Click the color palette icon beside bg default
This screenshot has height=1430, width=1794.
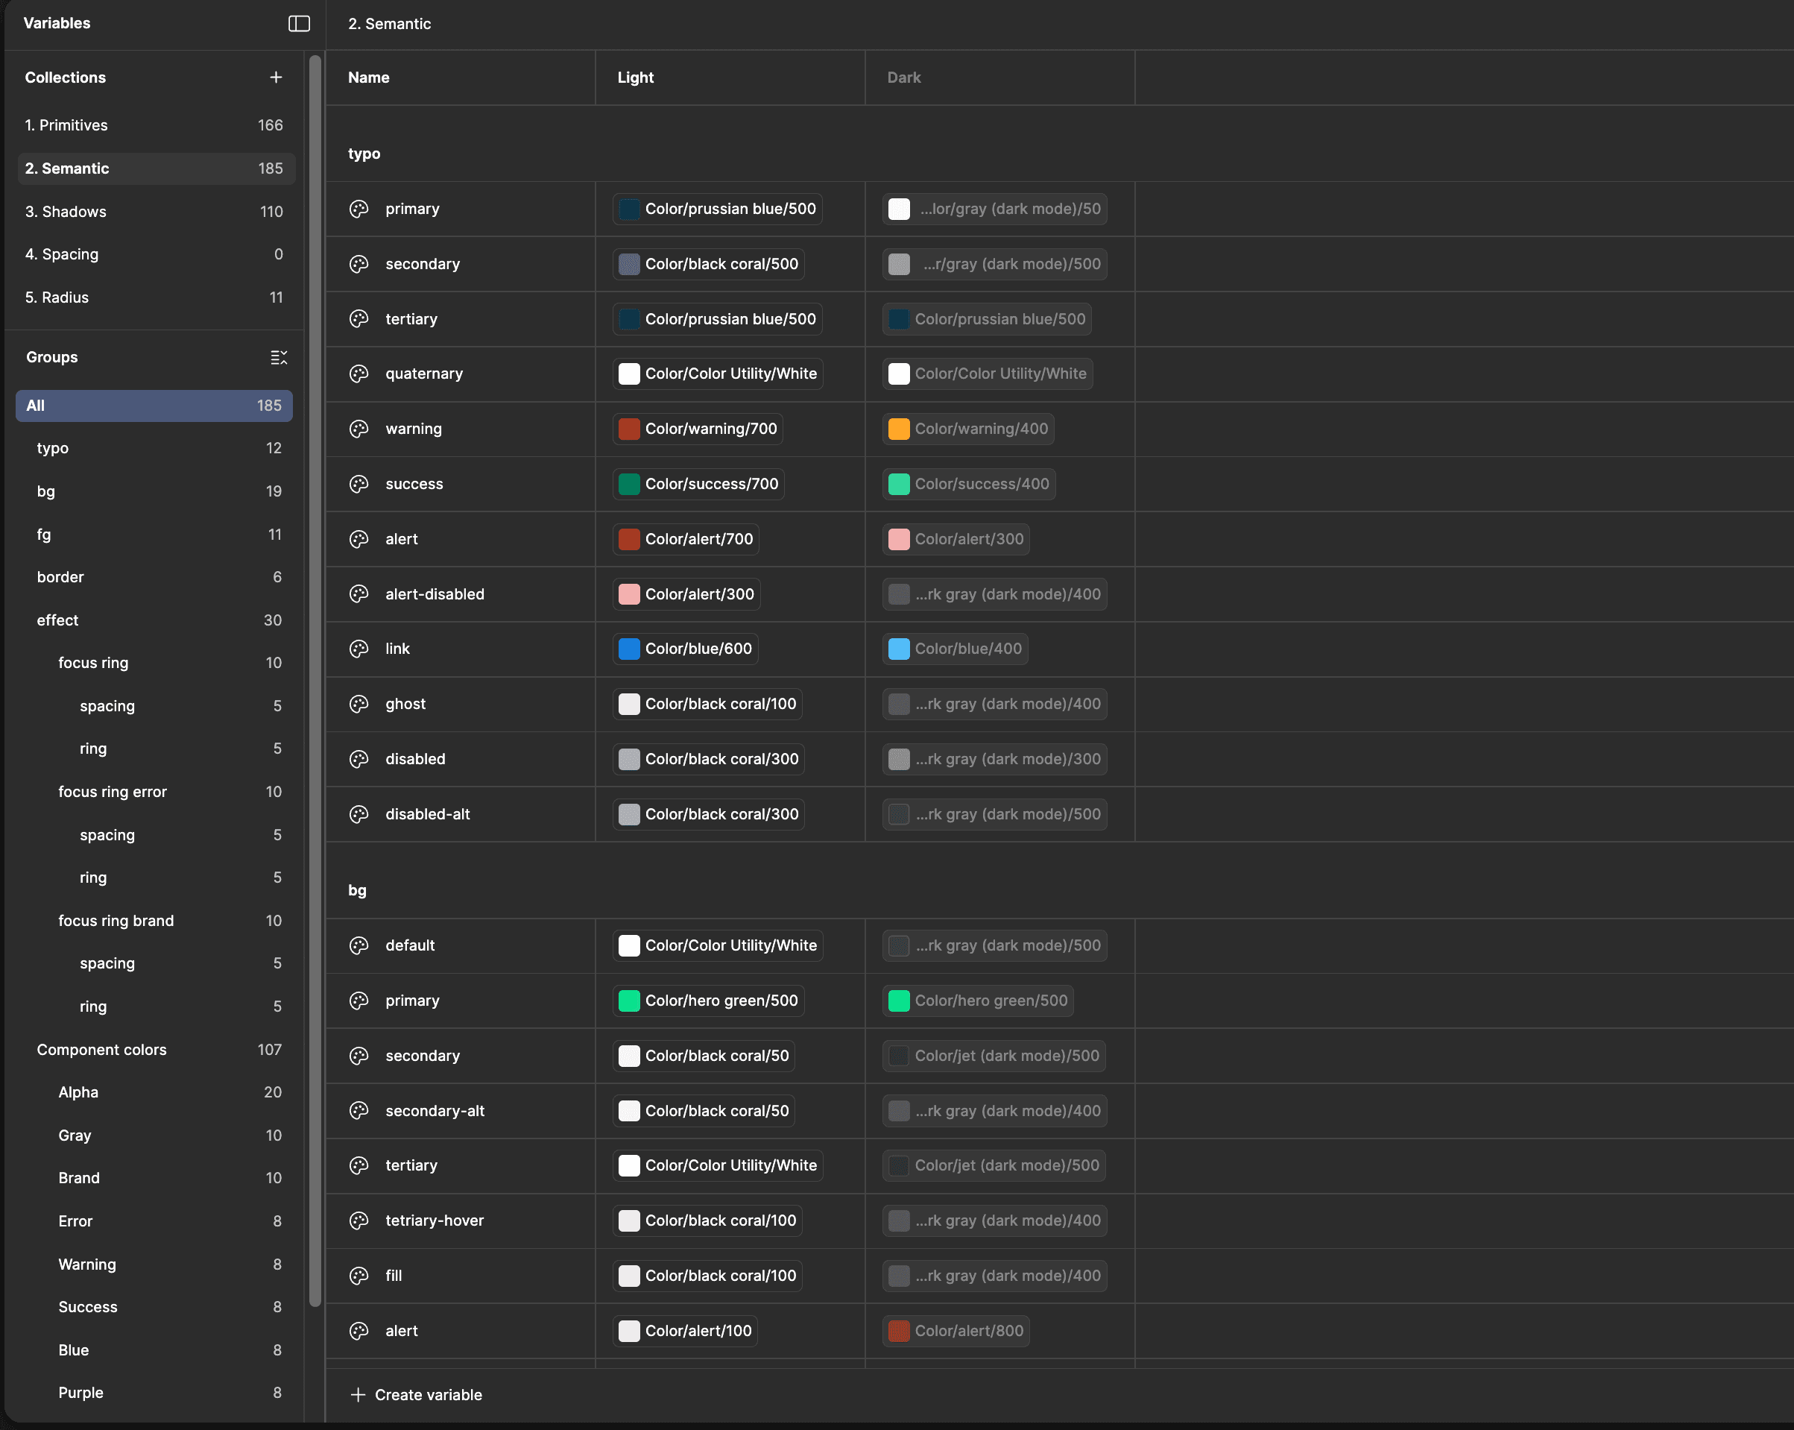(x=359, y=945)
